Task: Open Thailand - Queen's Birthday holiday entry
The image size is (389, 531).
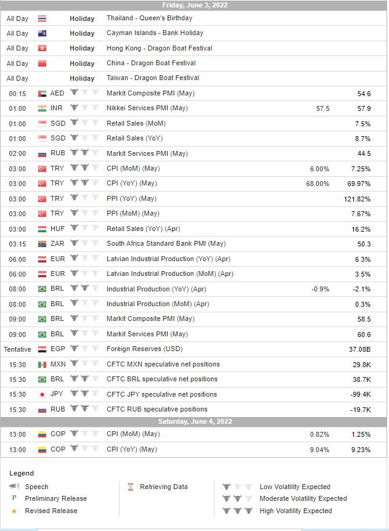Action: (x=149, y=18)
